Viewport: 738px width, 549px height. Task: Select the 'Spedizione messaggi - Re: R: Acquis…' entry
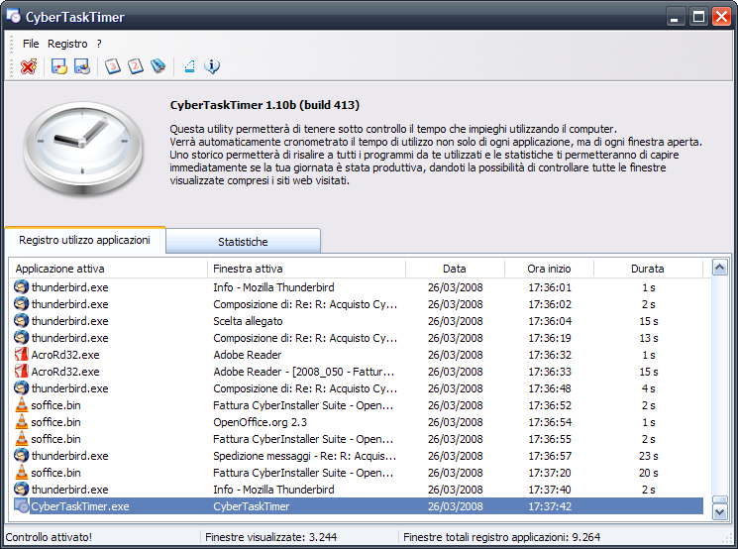[304, 456]
